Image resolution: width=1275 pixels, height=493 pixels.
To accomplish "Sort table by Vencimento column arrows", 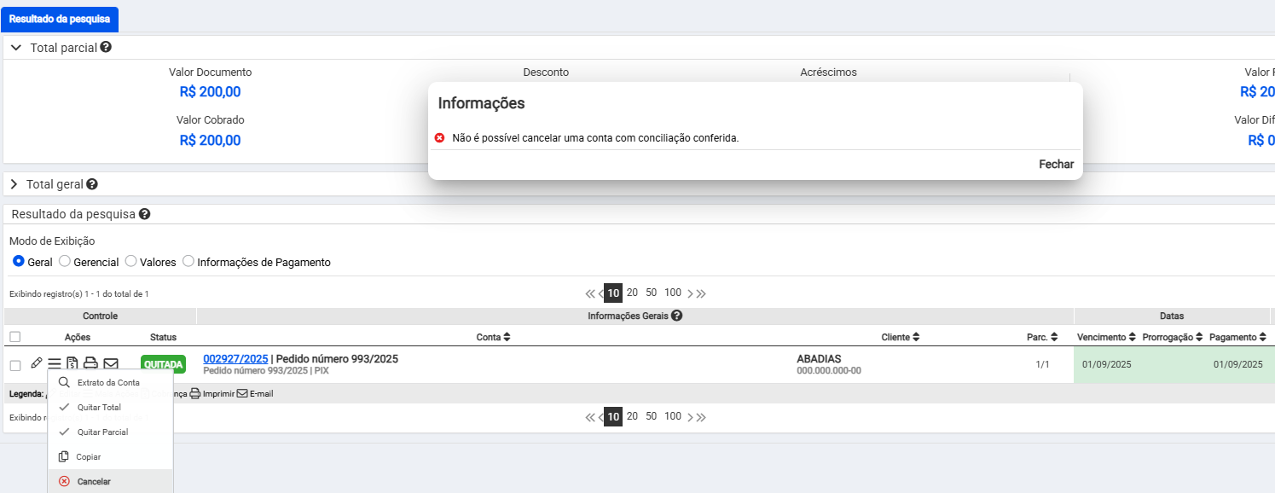I will (1133, 337).
